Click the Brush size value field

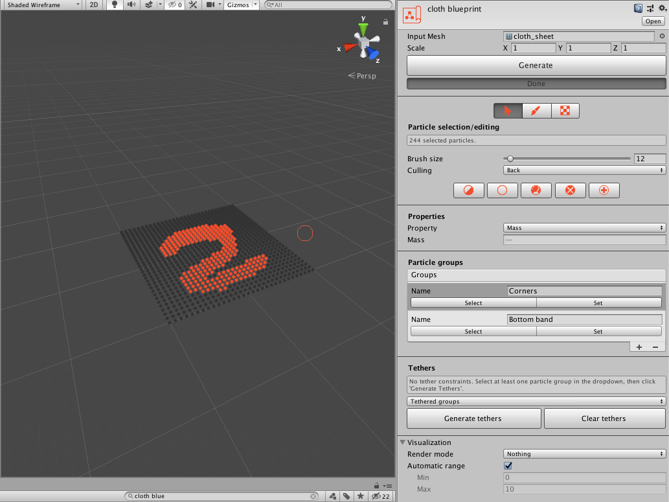point(650,159)
